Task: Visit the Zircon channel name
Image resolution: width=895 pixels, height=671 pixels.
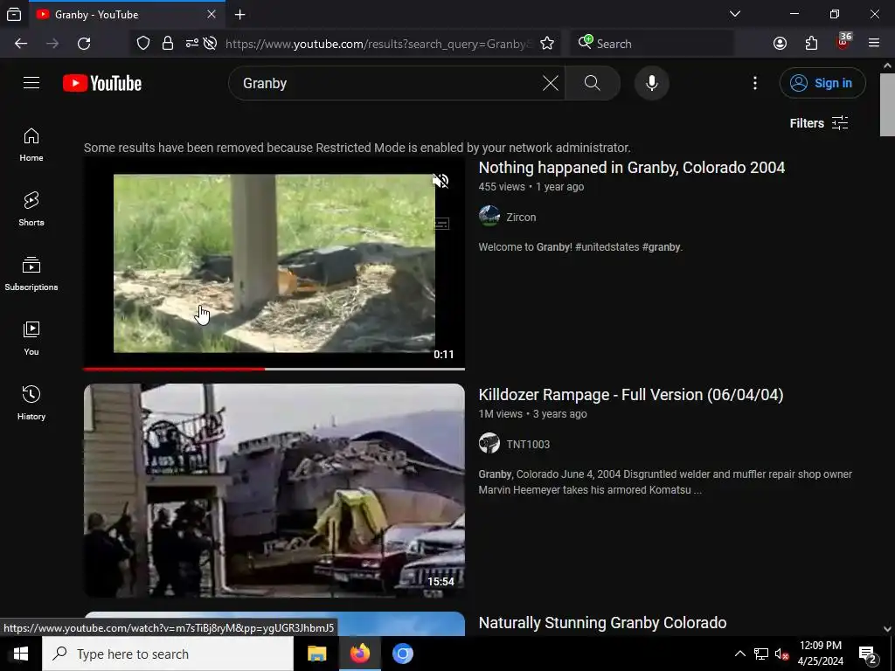Action: coord(521,218)
